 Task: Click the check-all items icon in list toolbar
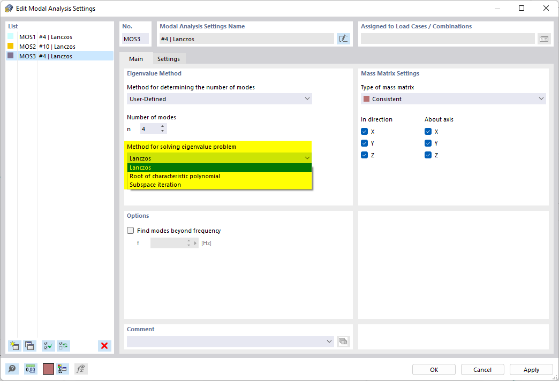[x=48, y=346]
